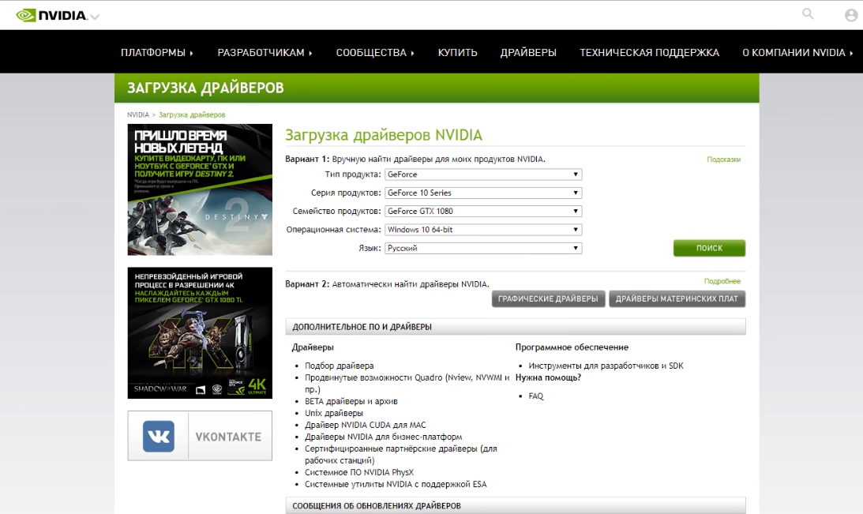The image size is (863, 514).
Task: Open the Сообщества menu
Action: pyautogui.click(x=375, y=52)
